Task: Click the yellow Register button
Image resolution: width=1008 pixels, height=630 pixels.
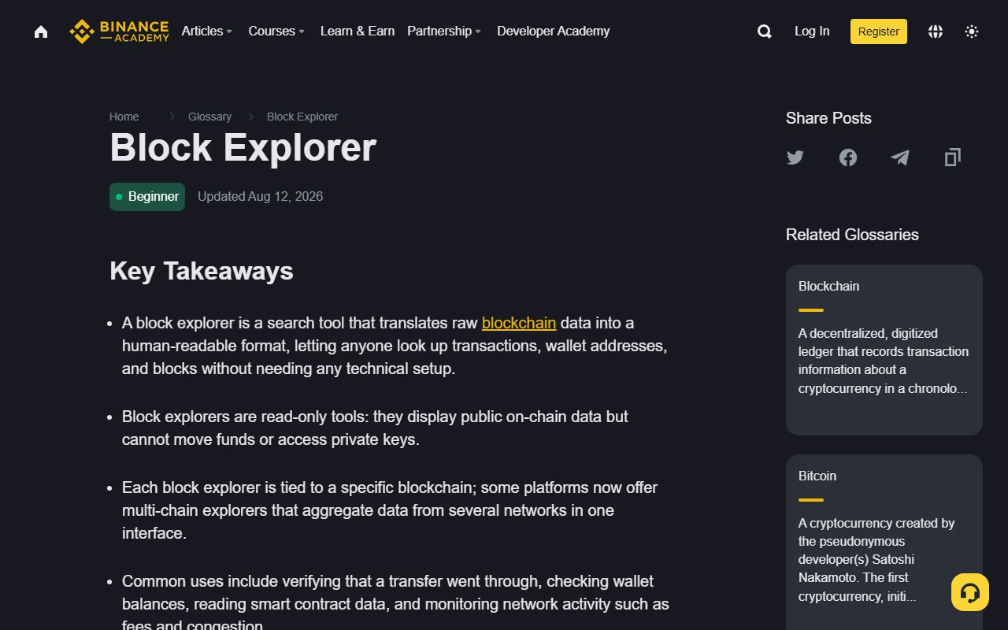Action: click(879, 31)
